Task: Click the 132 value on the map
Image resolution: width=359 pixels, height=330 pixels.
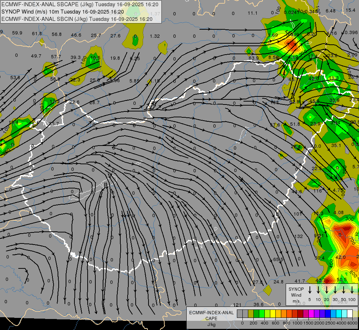Action: (298, 236)
